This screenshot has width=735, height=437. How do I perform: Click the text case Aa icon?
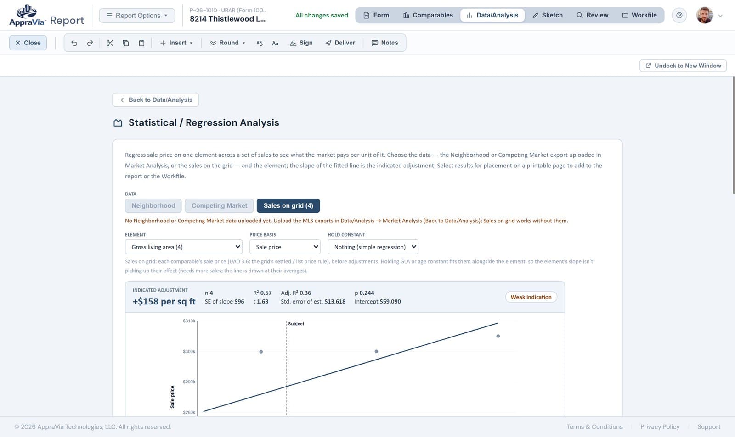point(275,43)
